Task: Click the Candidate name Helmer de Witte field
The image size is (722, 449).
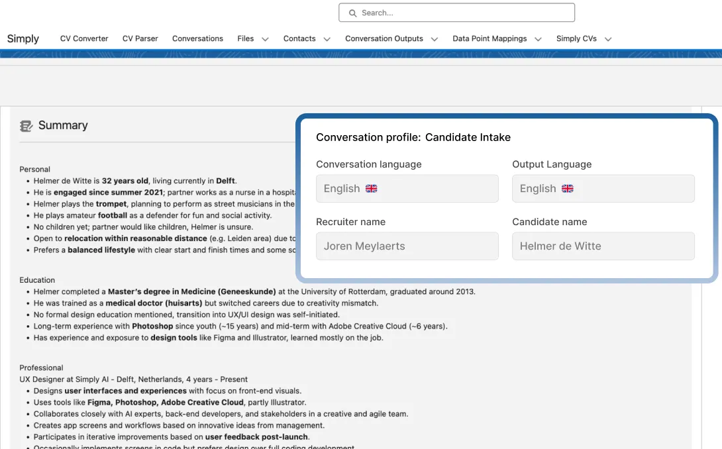Action: (x=603, y=246)
